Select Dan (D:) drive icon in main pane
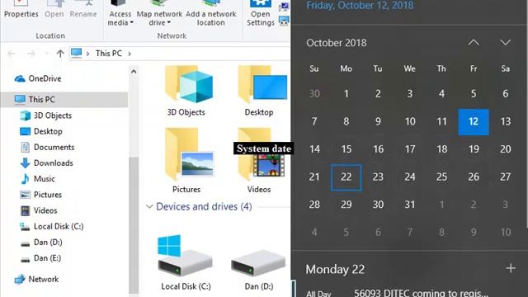The width and height of the screenshot is (528, 297). click(x=258, y=262)
